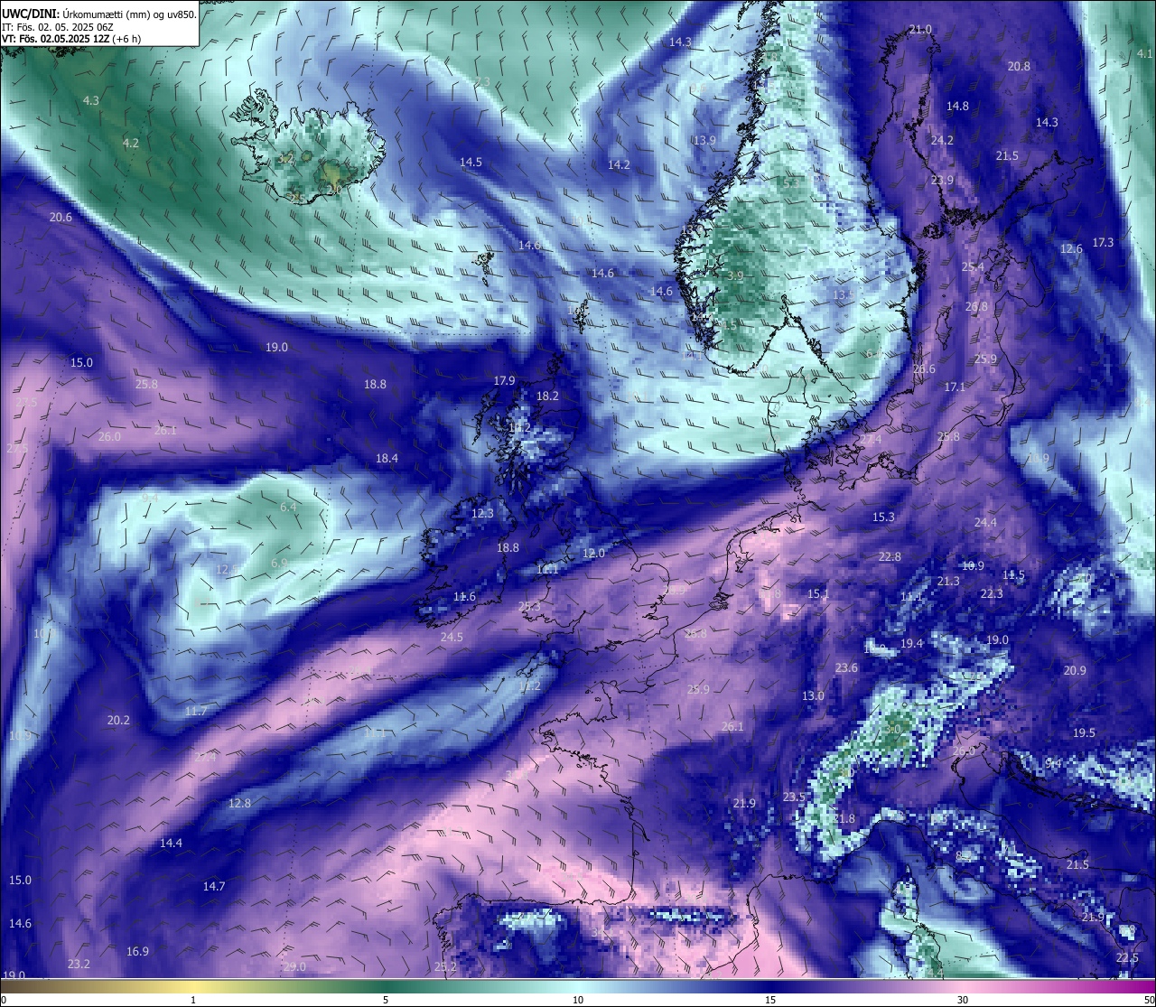Viewport: 1156px width, 1007px height.
Task: Click the 18.2 value on the map
Action: 547,396
